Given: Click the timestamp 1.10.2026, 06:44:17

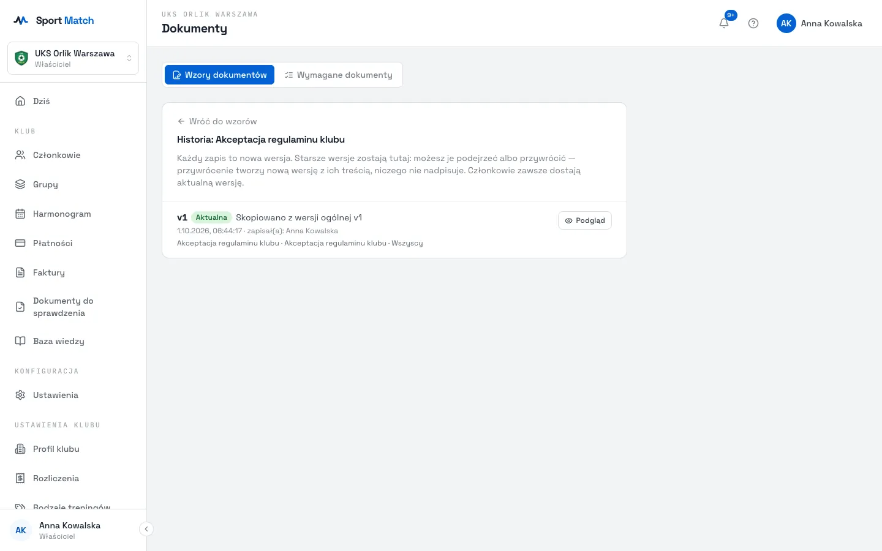Looking at the screenshot, I should [209, 231].
